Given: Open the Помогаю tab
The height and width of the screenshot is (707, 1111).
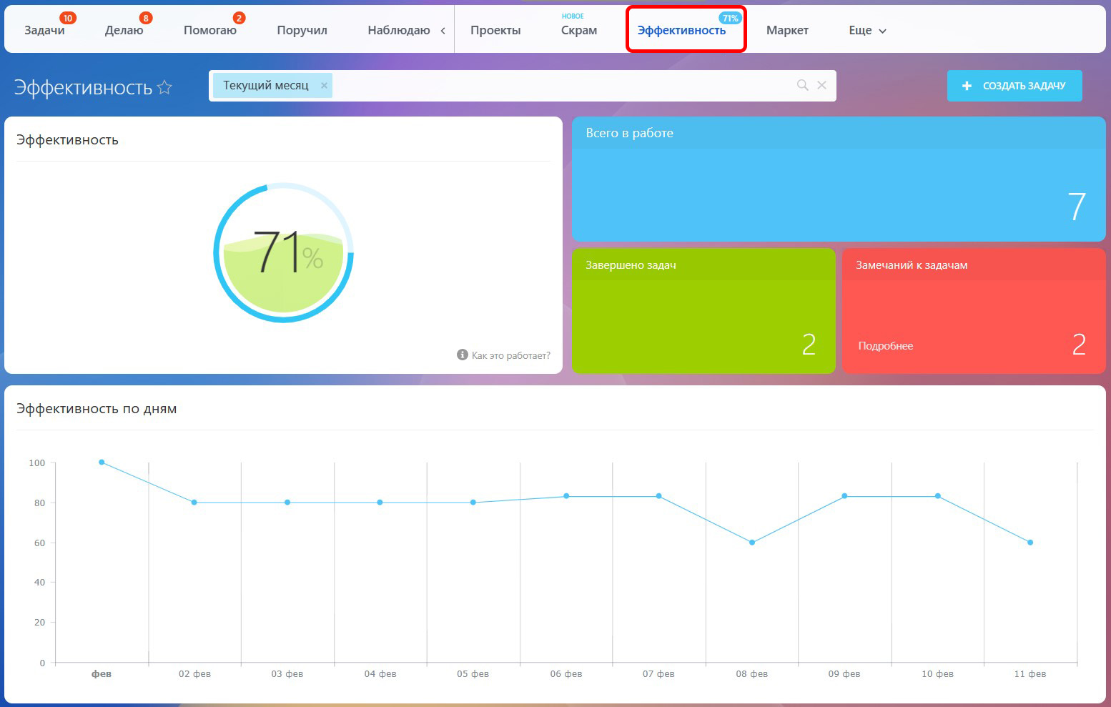Looking at the screenshot, I should [209, 30].
